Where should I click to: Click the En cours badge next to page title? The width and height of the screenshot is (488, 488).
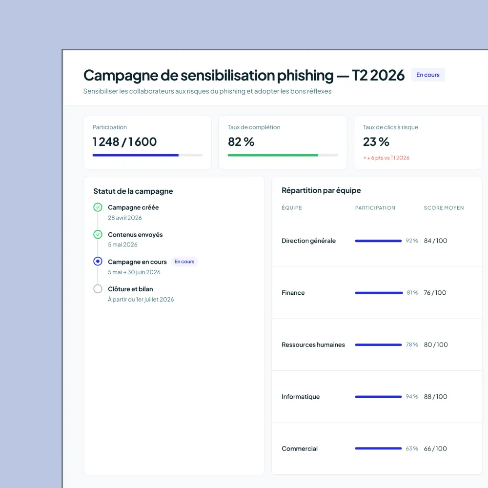tap(427, 75)
